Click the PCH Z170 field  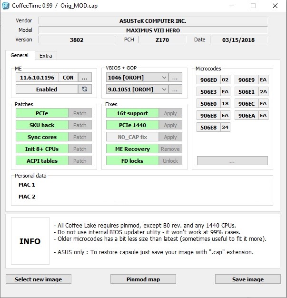coord(162,40)
